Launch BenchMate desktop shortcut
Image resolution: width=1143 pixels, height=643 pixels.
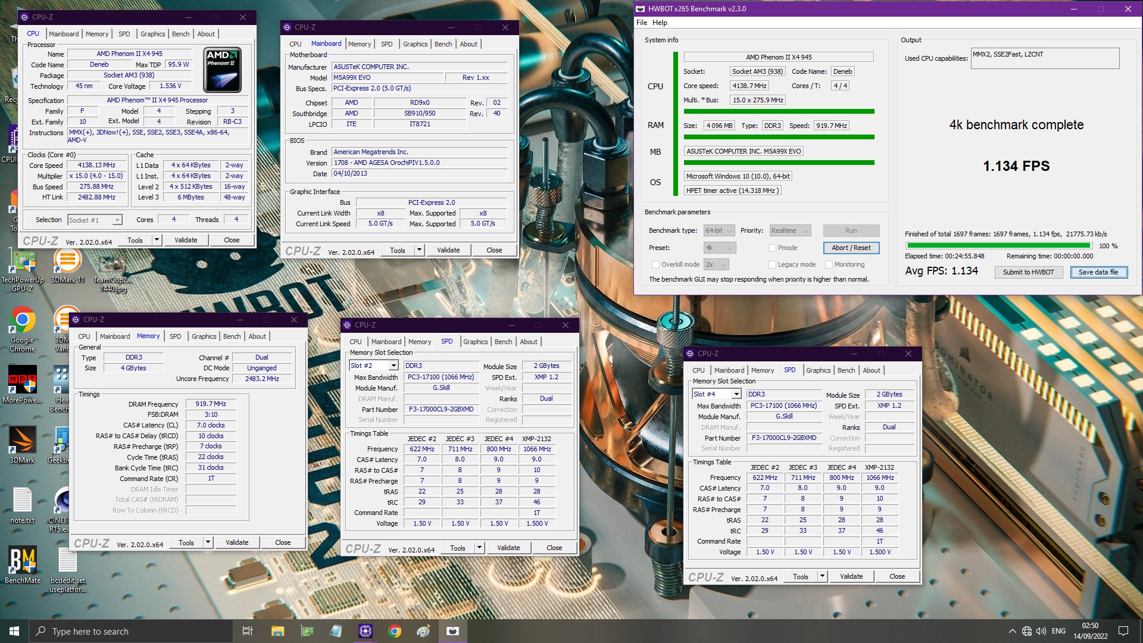(23, 564)
